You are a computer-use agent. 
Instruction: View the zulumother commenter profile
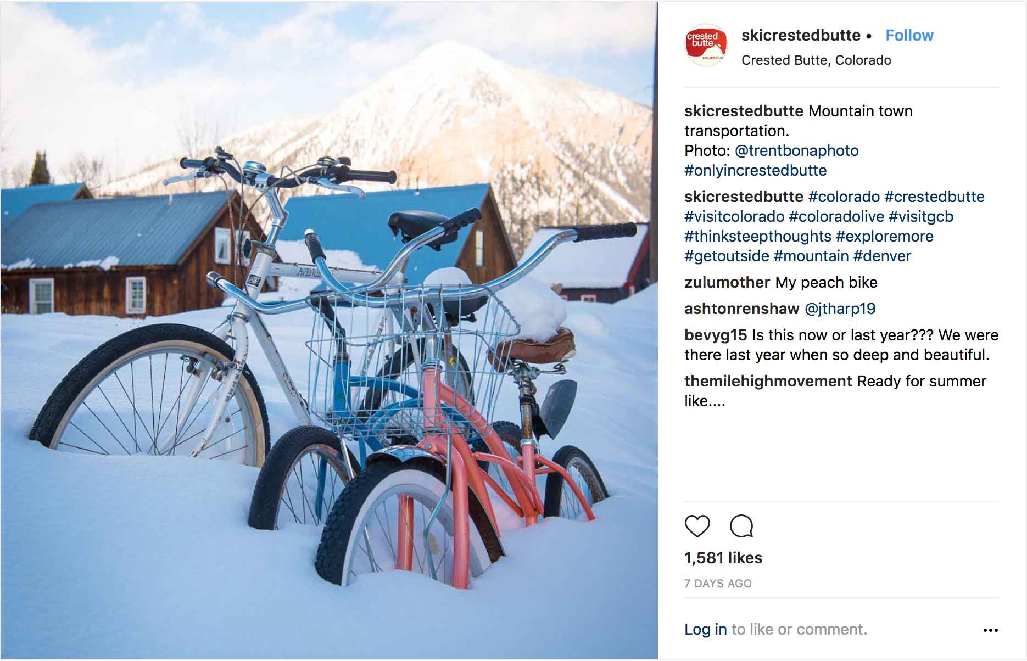point(727,282)
